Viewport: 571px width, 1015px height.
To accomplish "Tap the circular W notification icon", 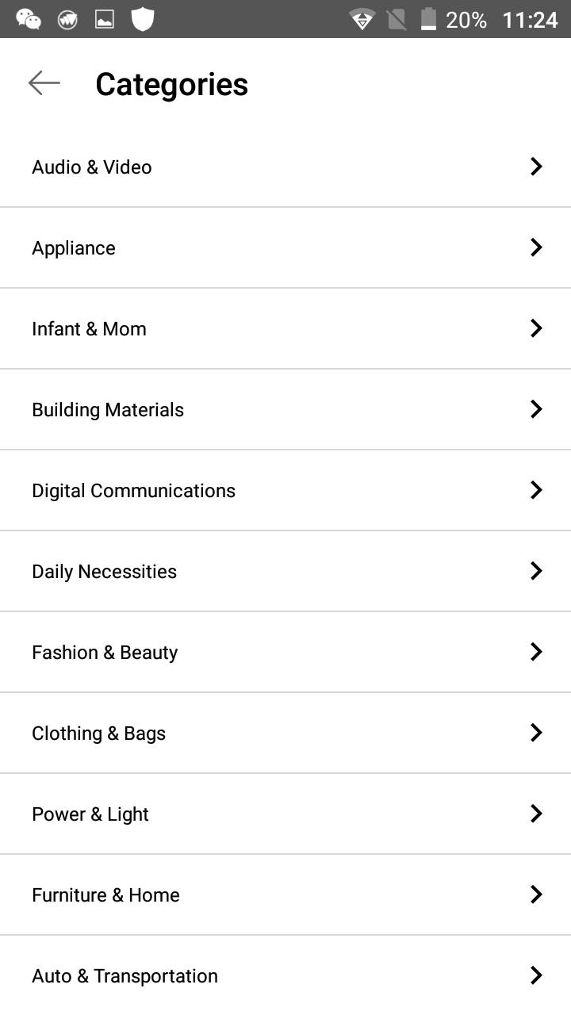I will coord(68,20).
